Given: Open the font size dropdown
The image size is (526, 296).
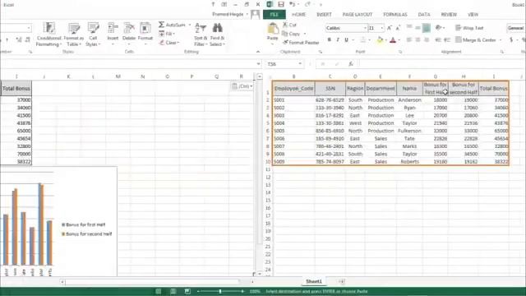Looking at the screenshot, I should tap(381, 28).
